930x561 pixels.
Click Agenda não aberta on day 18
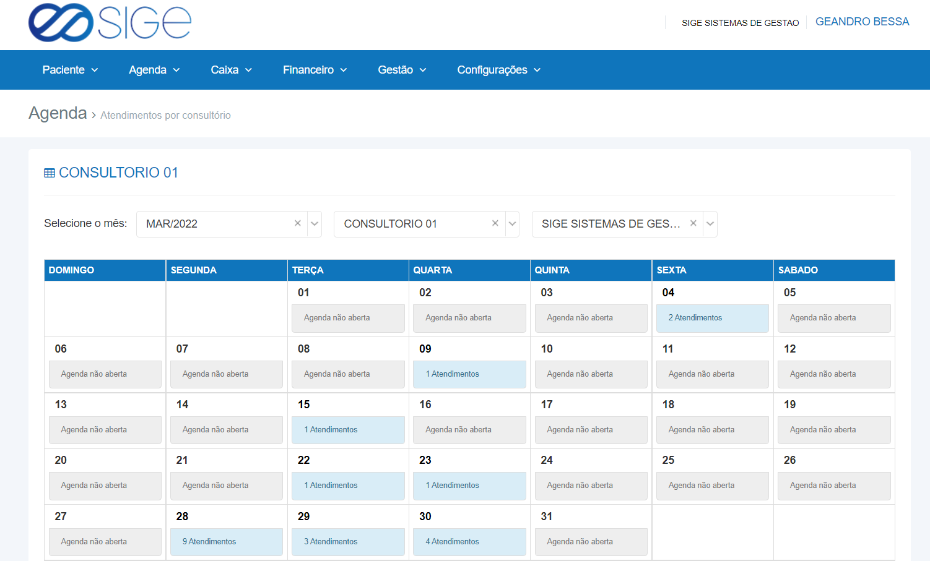(713, 430)
